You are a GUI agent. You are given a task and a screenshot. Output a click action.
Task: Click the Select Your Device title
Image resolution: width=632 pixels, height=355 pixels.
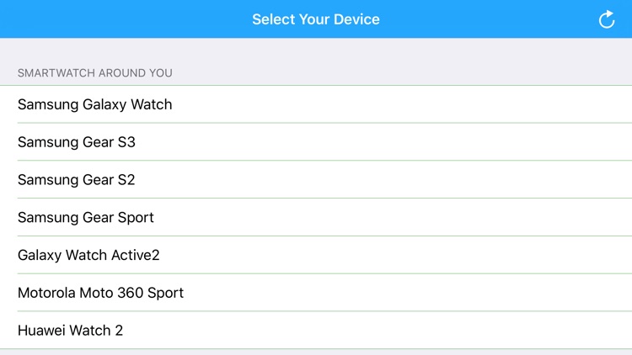[316, 19]
